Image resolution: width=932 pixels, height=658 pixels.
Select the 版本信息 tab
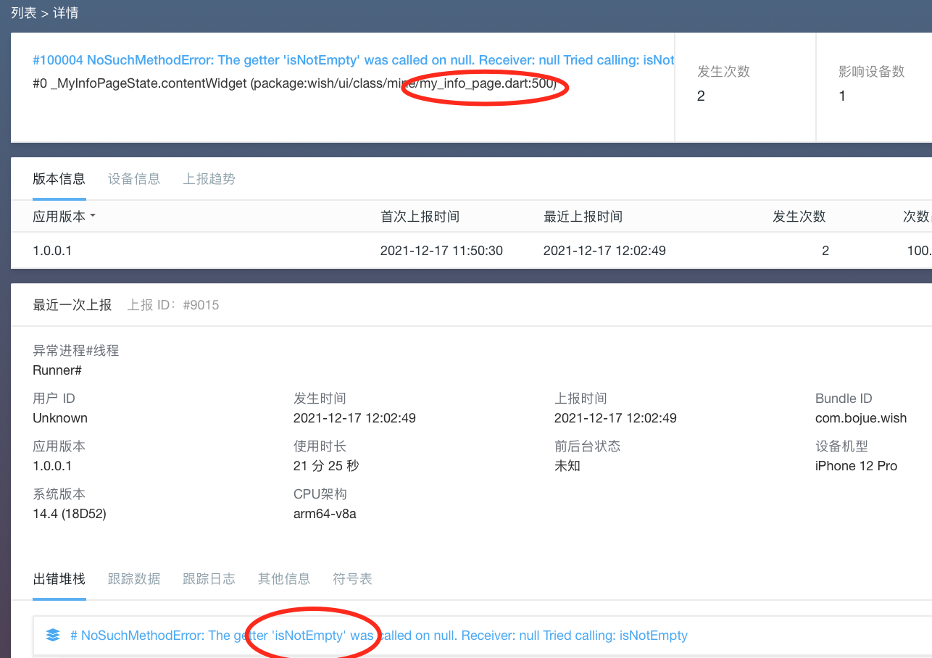[59, 179]
